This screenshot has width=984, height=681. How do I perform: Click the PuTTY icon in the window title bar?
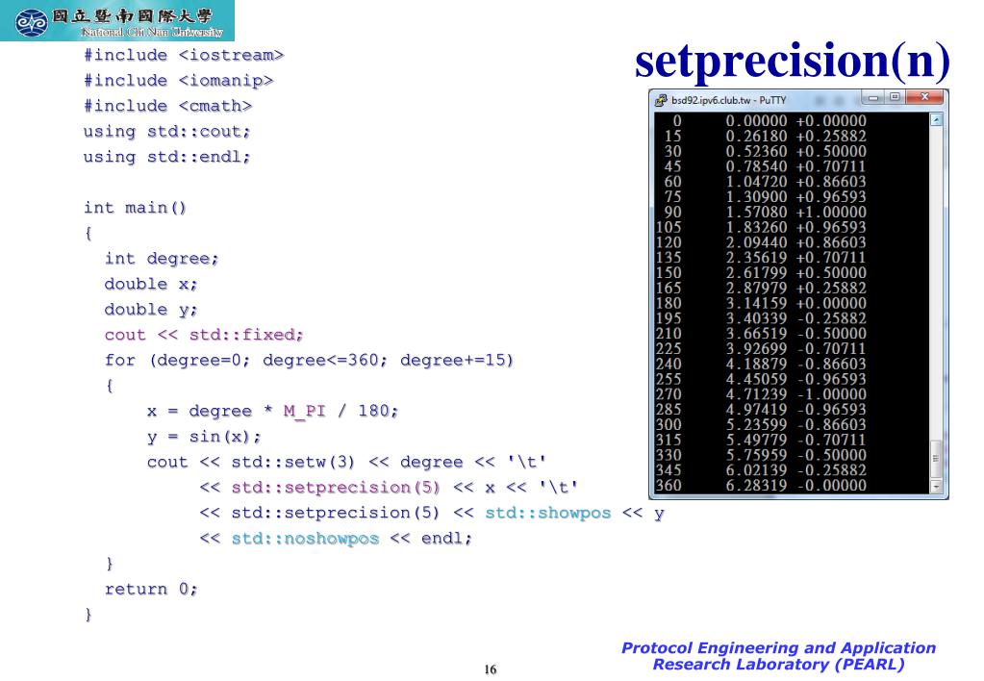pyautogui.click(x=661, y=100)
